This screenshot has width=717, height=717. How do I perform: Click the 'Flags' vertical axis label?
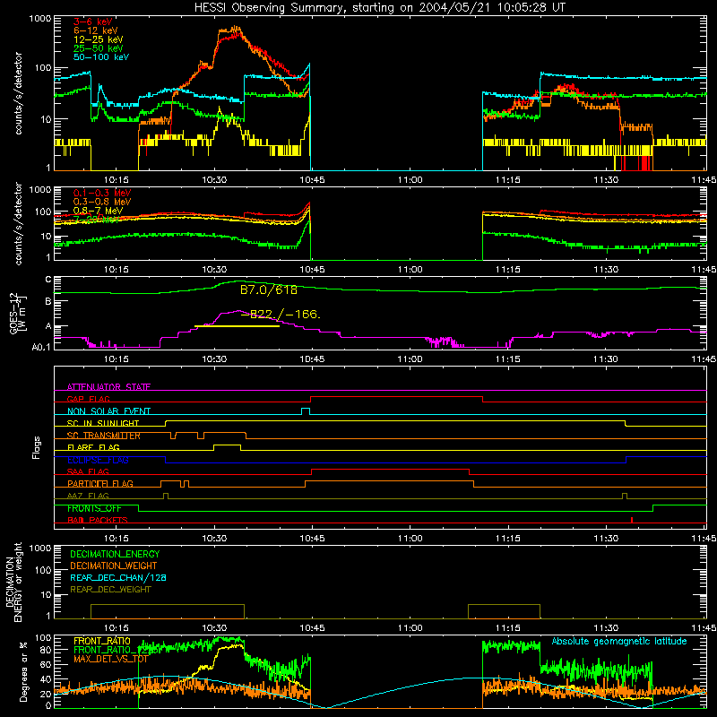point(36,447)
